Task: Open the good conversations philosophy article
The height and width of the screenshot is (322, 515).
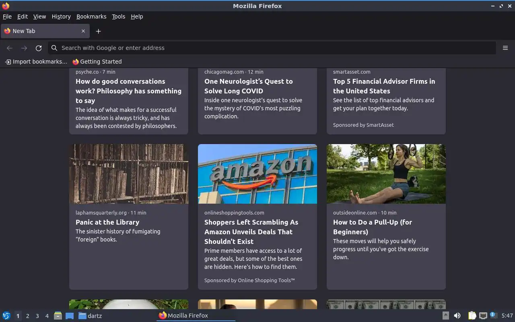Action: pyautogui.click(x=128, y=91)
